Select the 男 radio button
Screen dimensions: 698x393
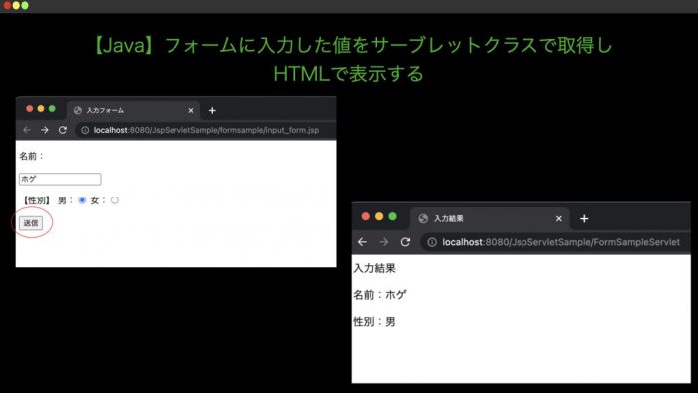[x=82, y=200]
